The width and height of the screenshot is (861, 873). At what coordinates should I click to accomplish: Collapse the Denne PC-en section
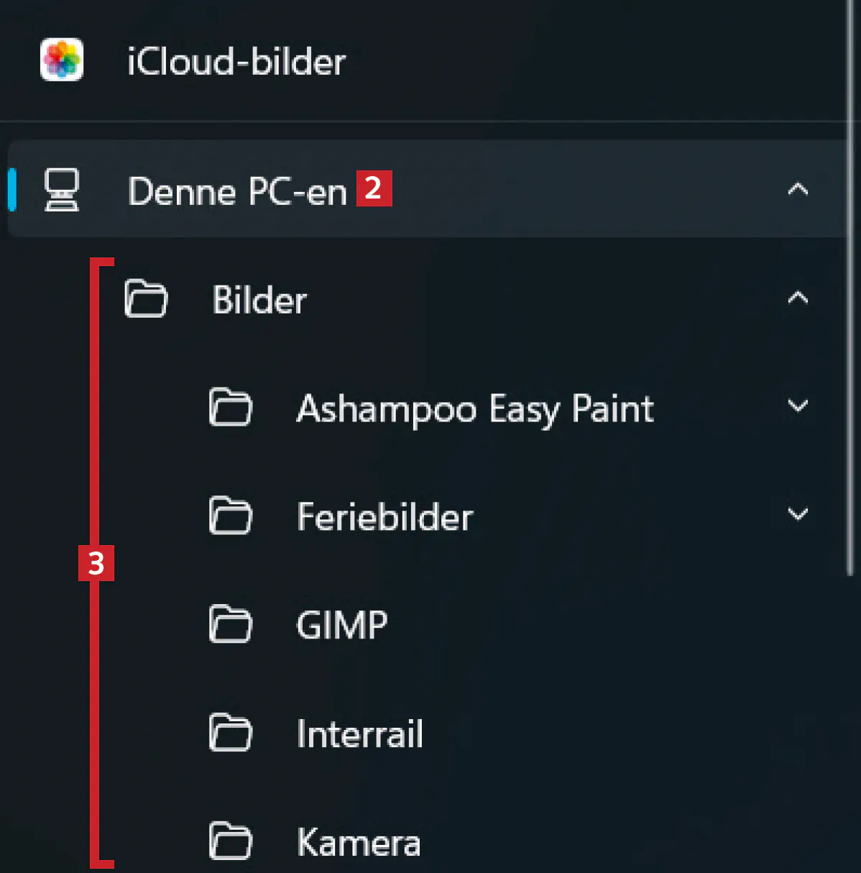pos(798,190)
